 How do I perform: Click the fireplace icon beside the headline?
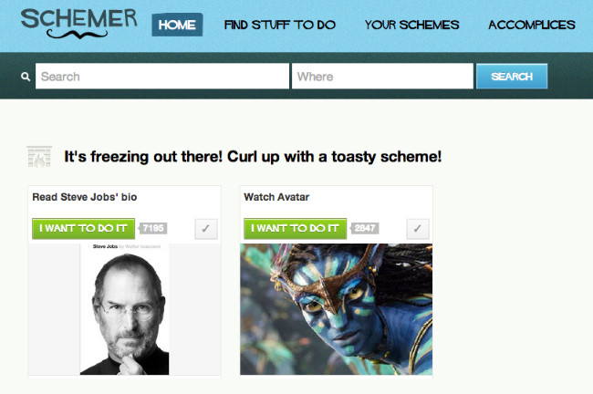click(x=39, y=157)
